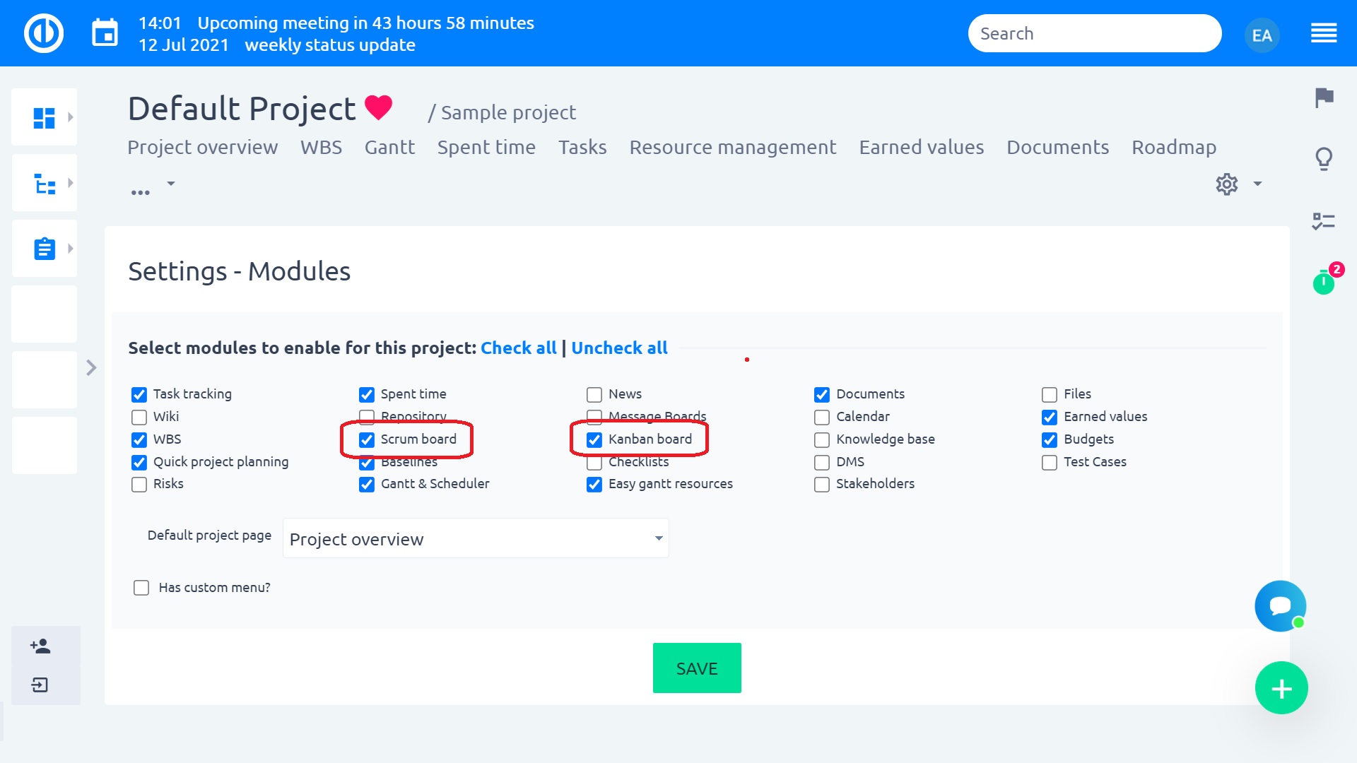The image size is (1357, 763).
Task: Click the Default Project title
Action: click(242, 109)
